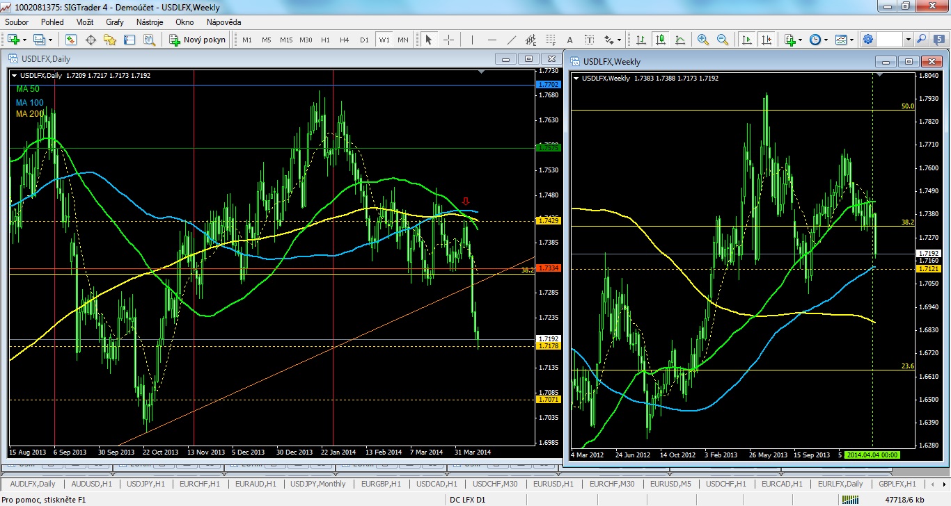
Task: Click the toolbar search input field
Action: pos(890,40)
